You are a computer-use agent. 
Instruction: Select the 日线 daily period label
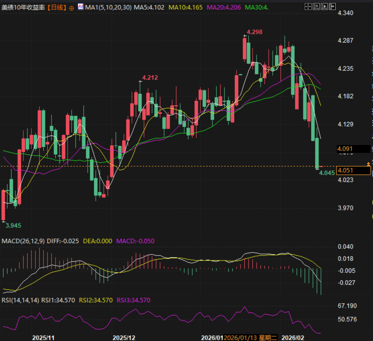56,7
